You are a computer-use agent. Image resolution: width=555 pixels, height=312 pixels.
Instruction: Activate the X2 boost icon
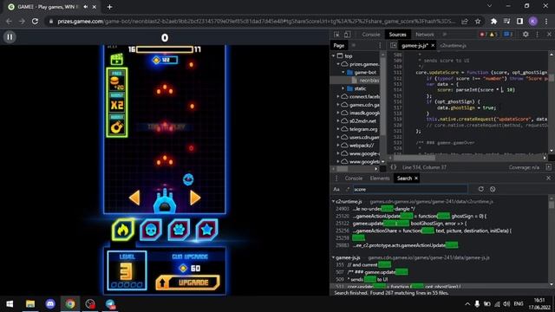pyautogui.click(x=117, y=102)
